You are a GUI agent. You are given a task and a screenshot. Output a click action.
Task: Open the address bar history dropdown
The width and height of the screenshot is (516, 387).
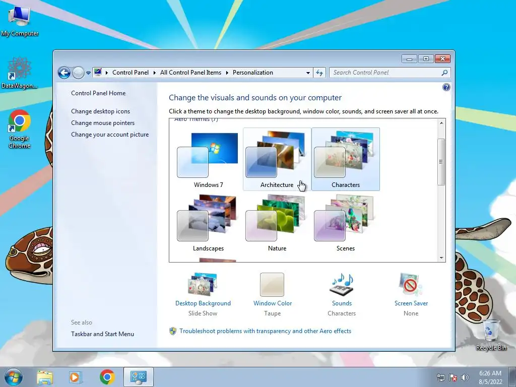tap(308, 73)
